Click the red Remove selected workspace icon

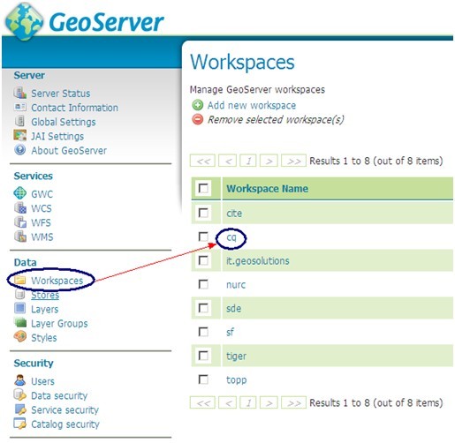click(x=198, y=119)
